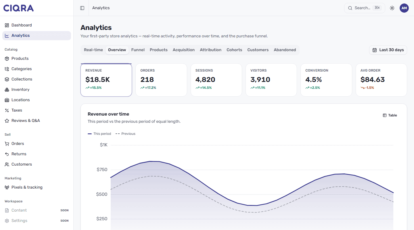The height and width of the screenshot is (230, 414).
Task: Click the Inventory boxes icon
Action: coord(7,90)
